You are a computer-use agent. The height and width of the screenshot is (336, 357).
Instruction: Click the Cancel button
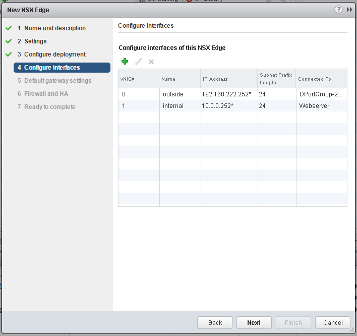pos(333,322)
